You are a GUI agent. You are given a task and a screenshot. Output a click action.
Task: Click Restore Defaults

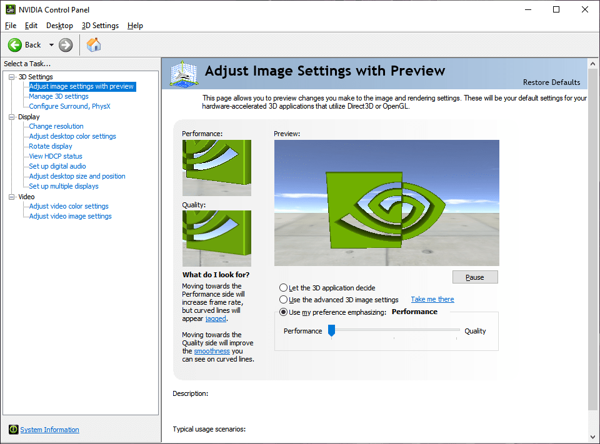pos(551,82)
